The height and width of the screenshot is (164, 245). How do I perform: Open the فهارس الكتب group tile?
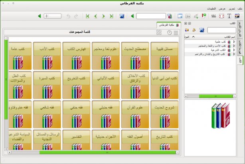pyautogui.click(x=76, y=56)
